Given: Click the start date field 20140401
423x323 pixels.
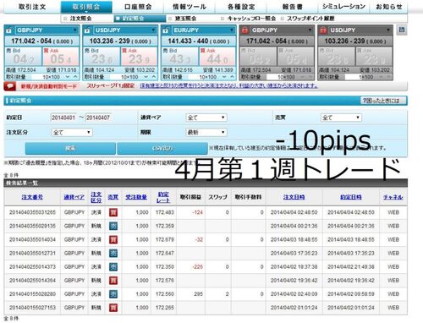Looking at the screenshot, I should [x=63, y=118].
